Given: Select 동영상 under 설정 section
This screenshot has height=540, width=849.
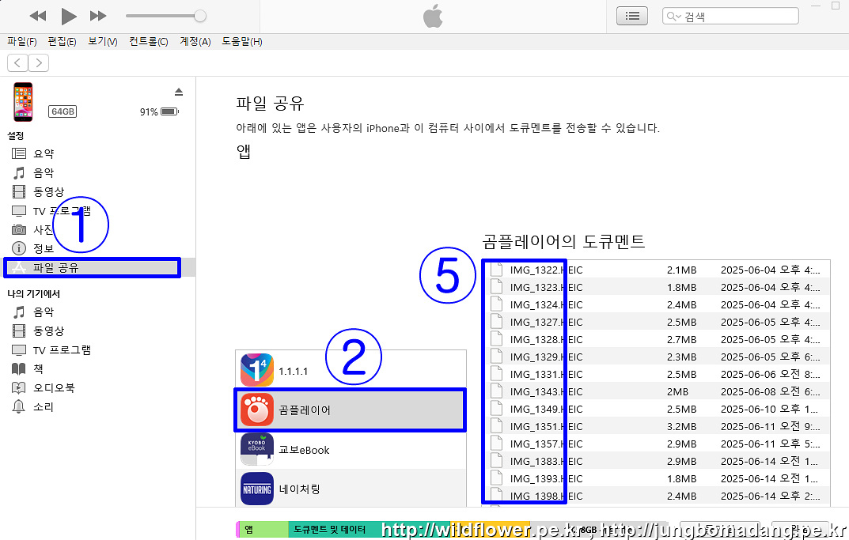Looking at the screenshot, I should pos(49,191).
